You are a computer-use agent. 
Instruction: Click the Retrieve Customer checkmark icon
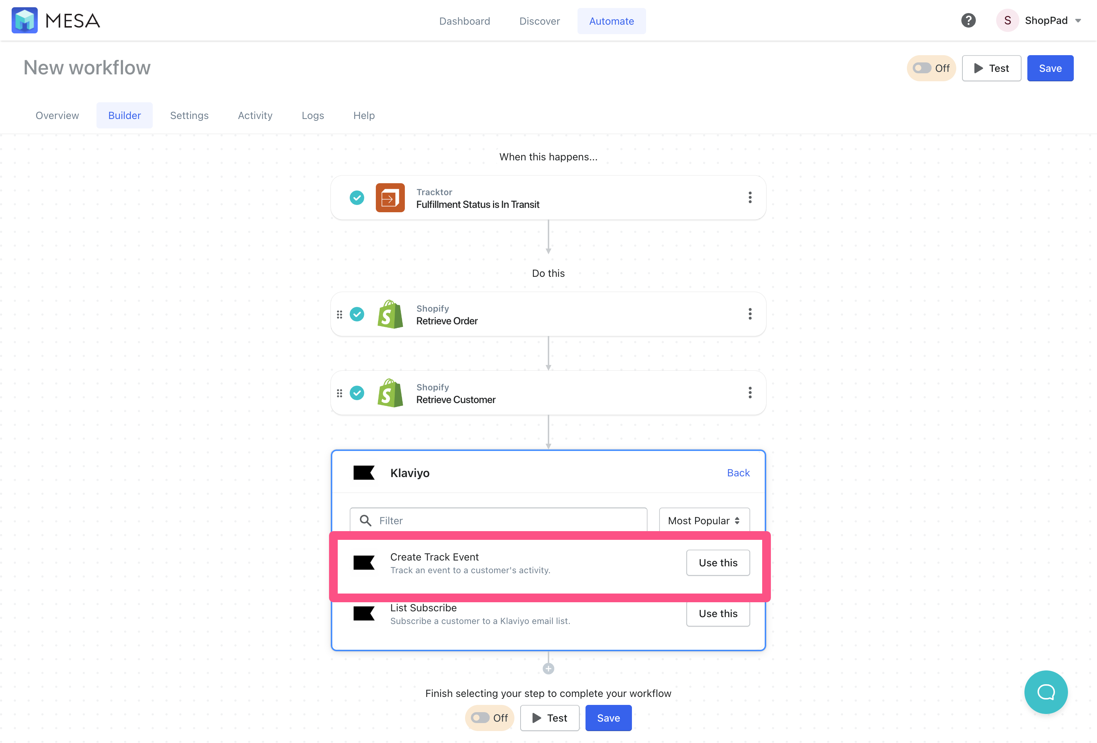(357, 393)
